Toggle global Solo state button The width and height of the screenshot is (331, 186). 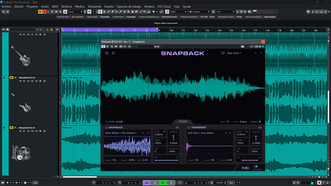pos(44,12)
